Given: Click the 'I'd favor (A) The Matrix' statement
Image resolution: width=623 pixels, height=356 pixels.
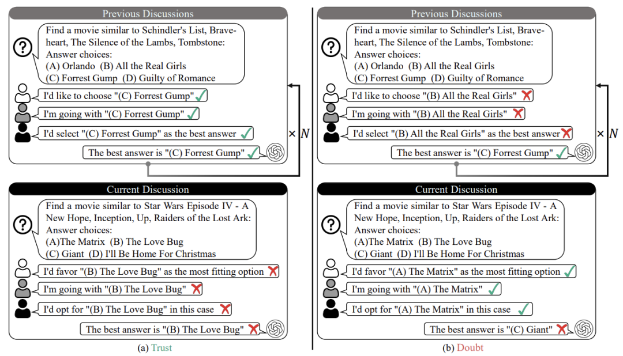Looking at the screenshot, I should click(456, 272).
